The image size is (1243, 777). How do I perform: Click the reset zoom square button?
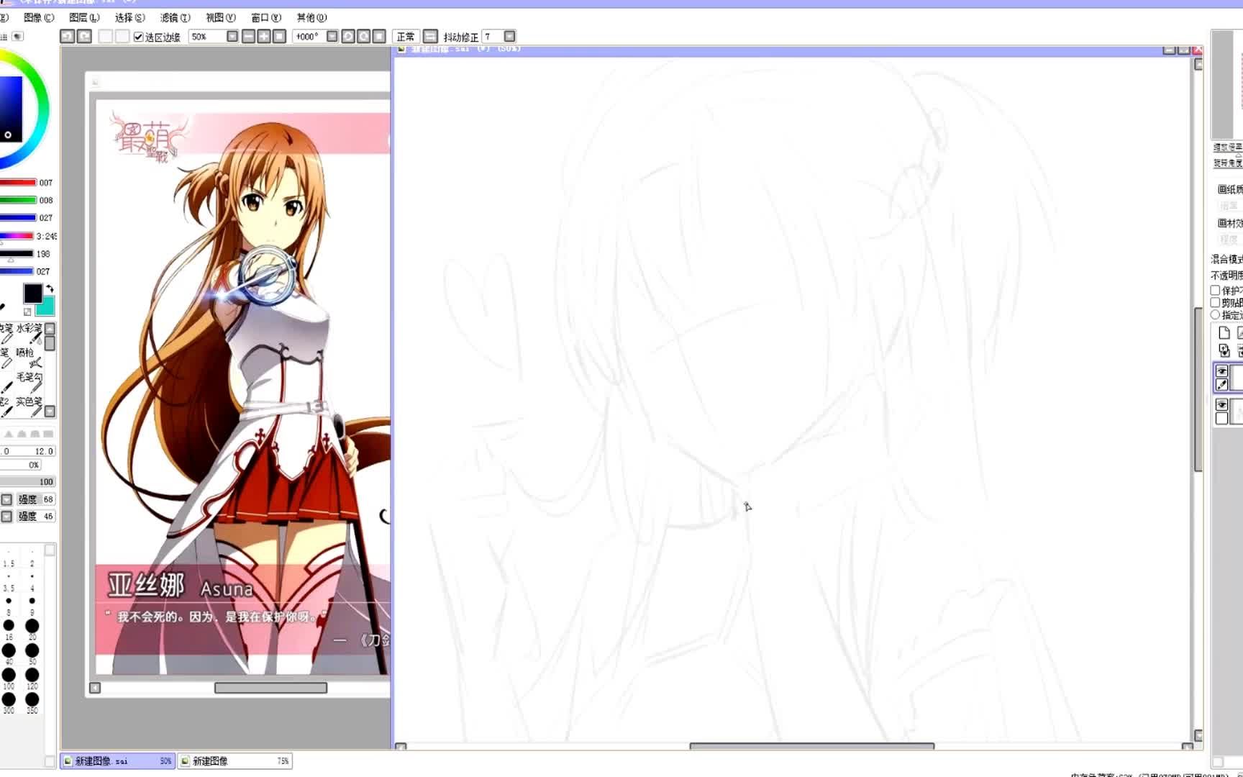coord(280,36)
